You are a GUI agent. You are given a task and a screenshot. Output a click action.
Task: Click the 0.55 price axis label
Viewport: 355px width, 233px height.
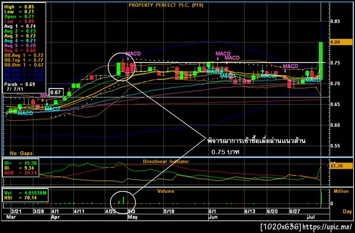(x=335, y=146)
